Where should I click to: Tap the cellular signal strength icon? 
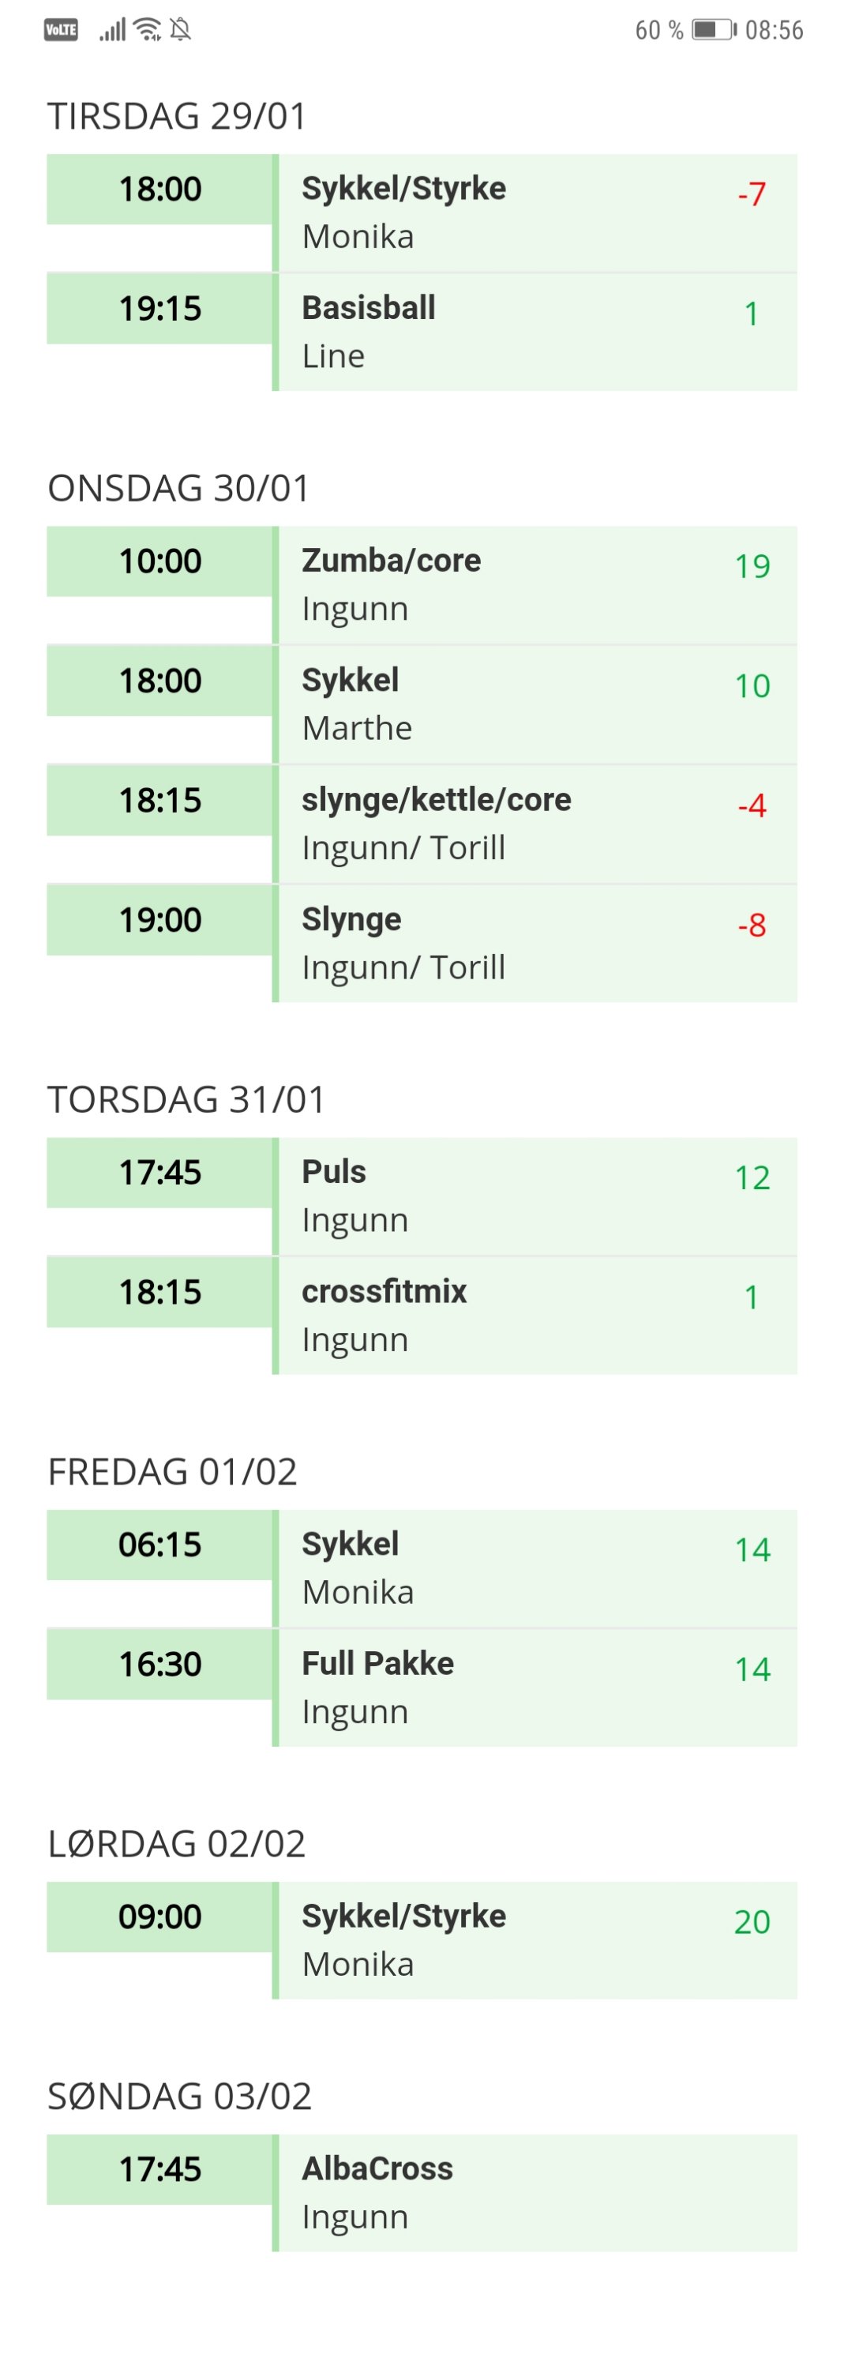tap(112, 30)
